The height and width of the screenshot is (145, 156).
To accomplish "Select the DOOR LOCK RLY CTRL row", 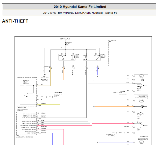I will 30,116.
